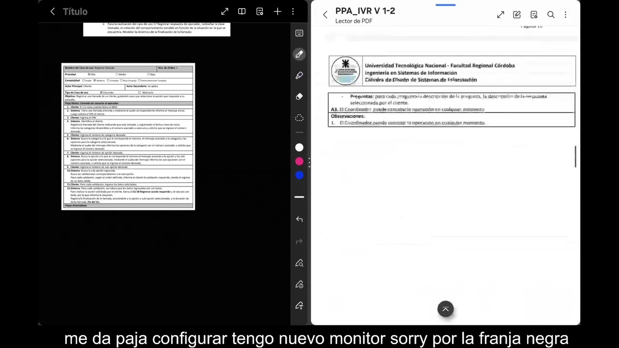Open pen thickness line setting
619x348 pixels.
click(x=299, y=197)
